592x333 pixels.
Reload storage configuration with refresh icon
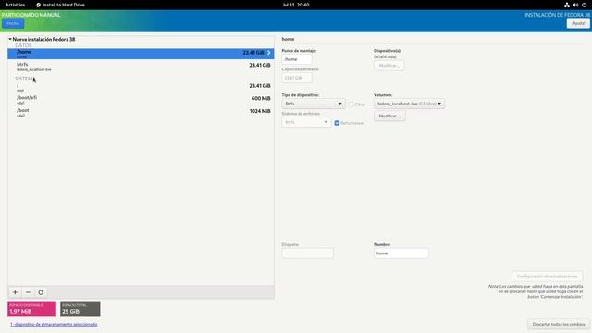tap(41, 292)
